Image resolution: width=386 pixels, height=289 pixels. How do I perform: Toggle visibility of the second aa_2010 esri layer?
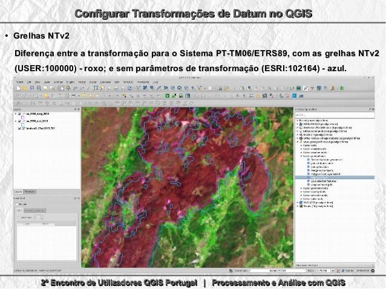click(x=19, y=121)
